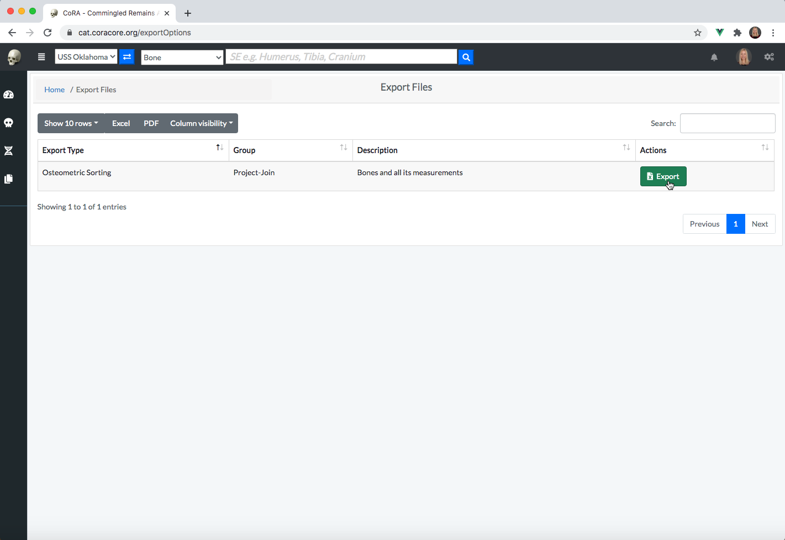This screenshot has width=785, height=540.
Task: Click the Excel export button
Action: (121, 123)
